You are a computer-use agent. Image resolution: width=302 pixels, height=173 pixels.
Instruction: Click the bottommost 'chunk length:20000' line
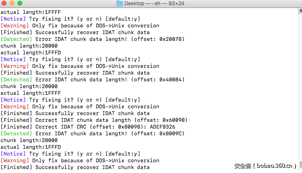click(29, 140)
